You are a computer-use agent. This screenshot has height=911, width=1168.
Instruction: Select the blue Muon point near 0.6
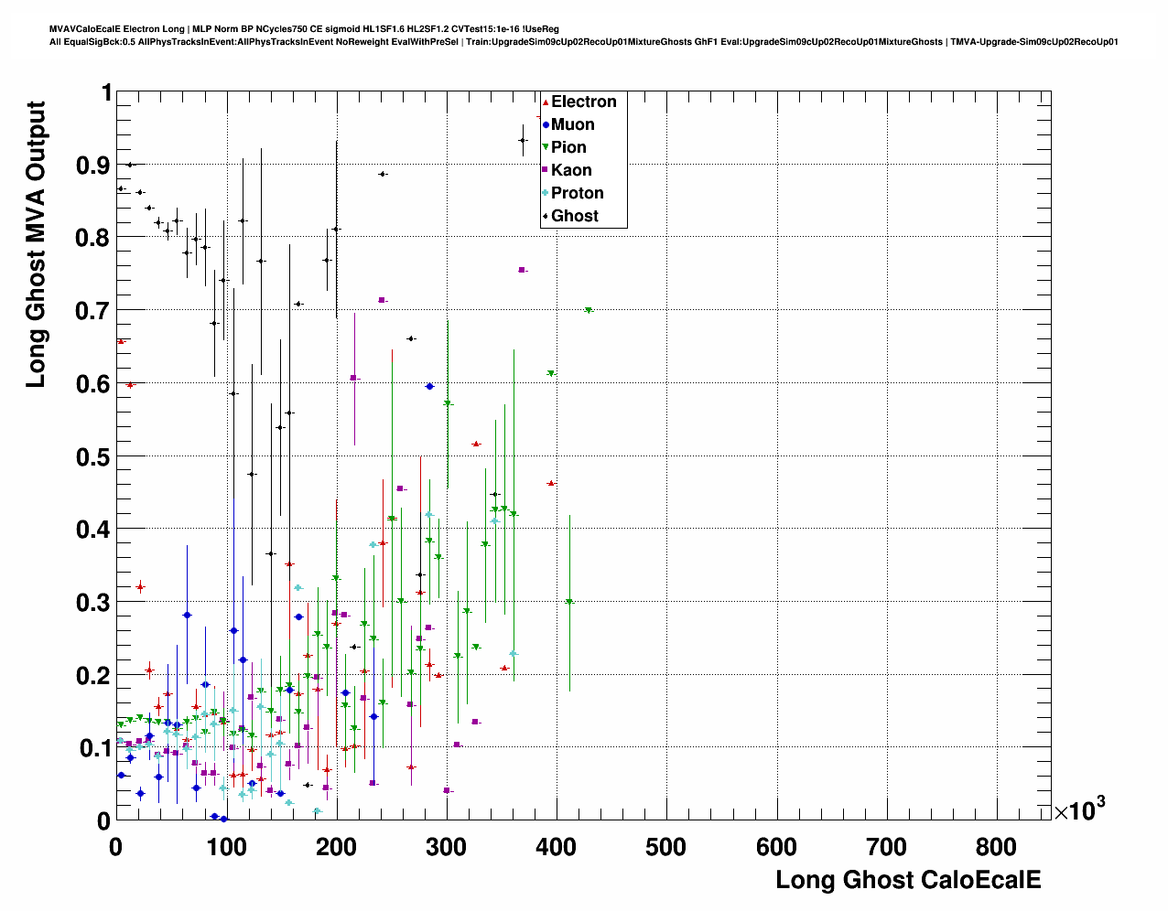pyautogui.click(x=429, y=386)
